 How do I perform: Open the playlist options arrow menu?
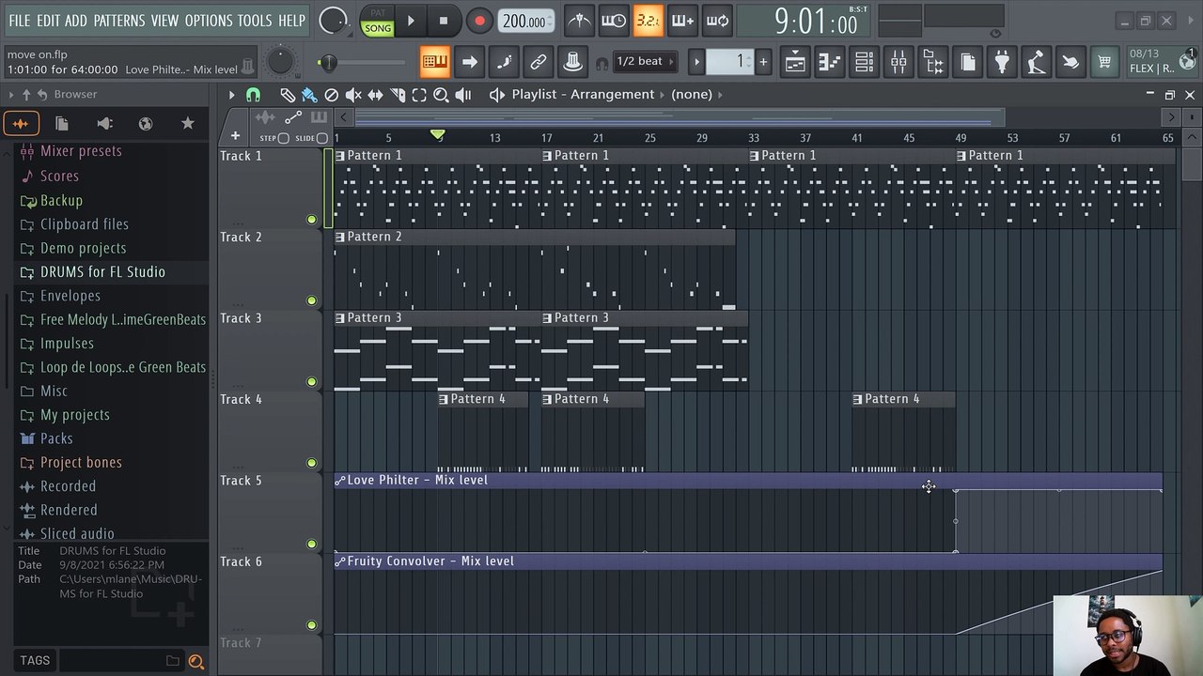(x=231, y=95)
